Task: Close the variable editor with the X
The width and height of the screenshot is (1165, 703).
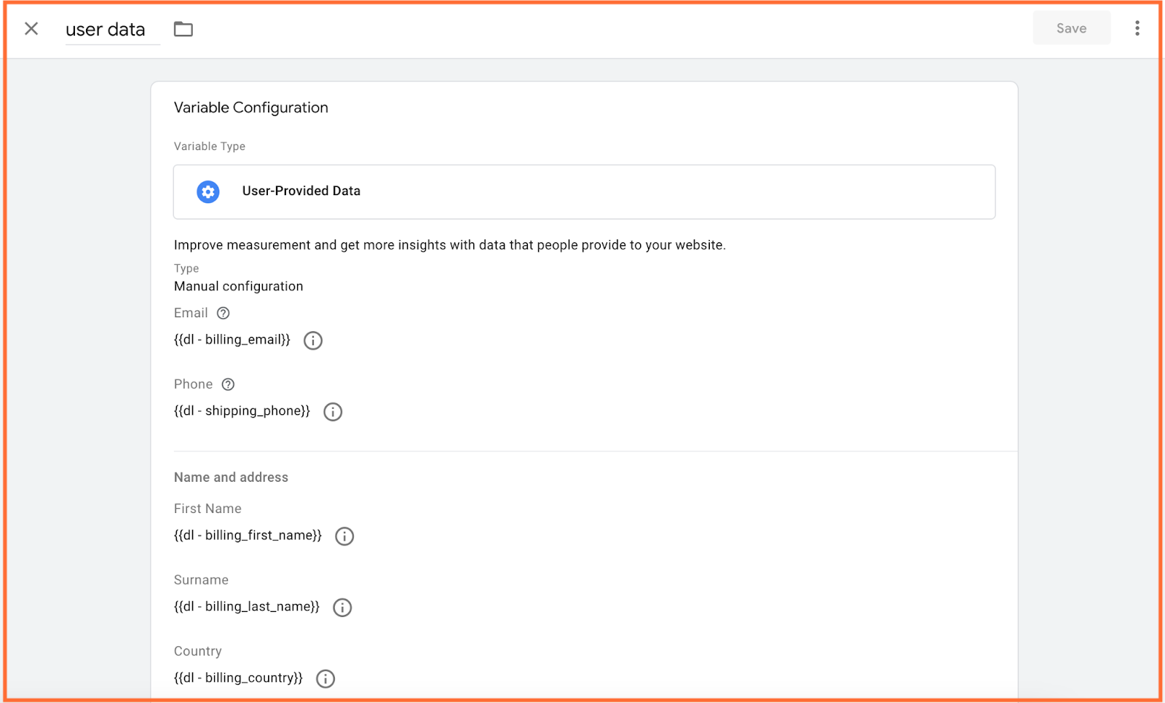Action: [x=31, y=28]
